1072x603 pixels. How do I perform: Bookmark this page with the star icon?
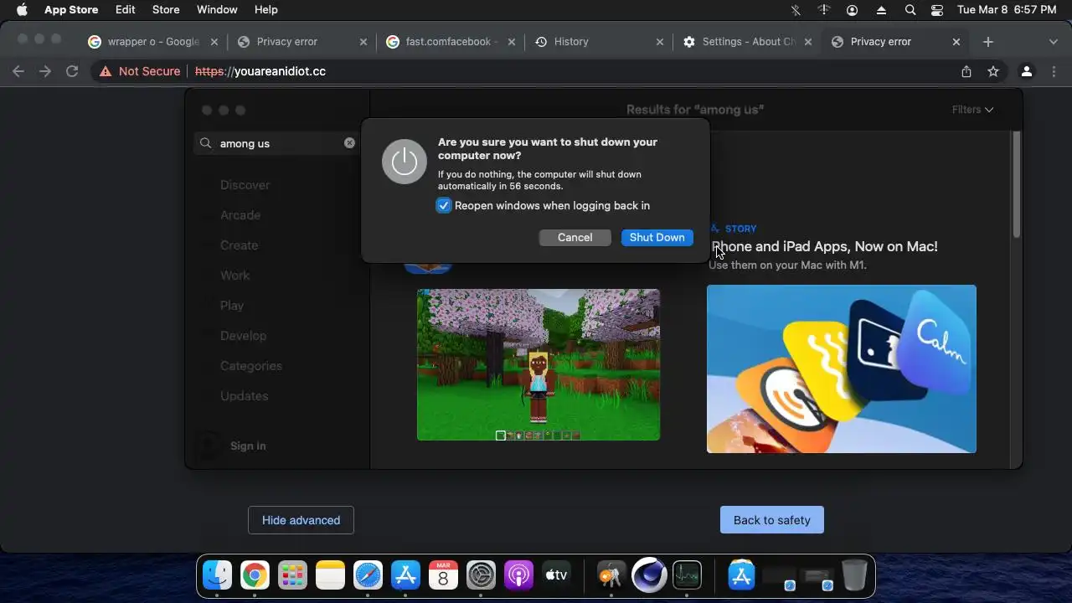(x=993, y=71)
